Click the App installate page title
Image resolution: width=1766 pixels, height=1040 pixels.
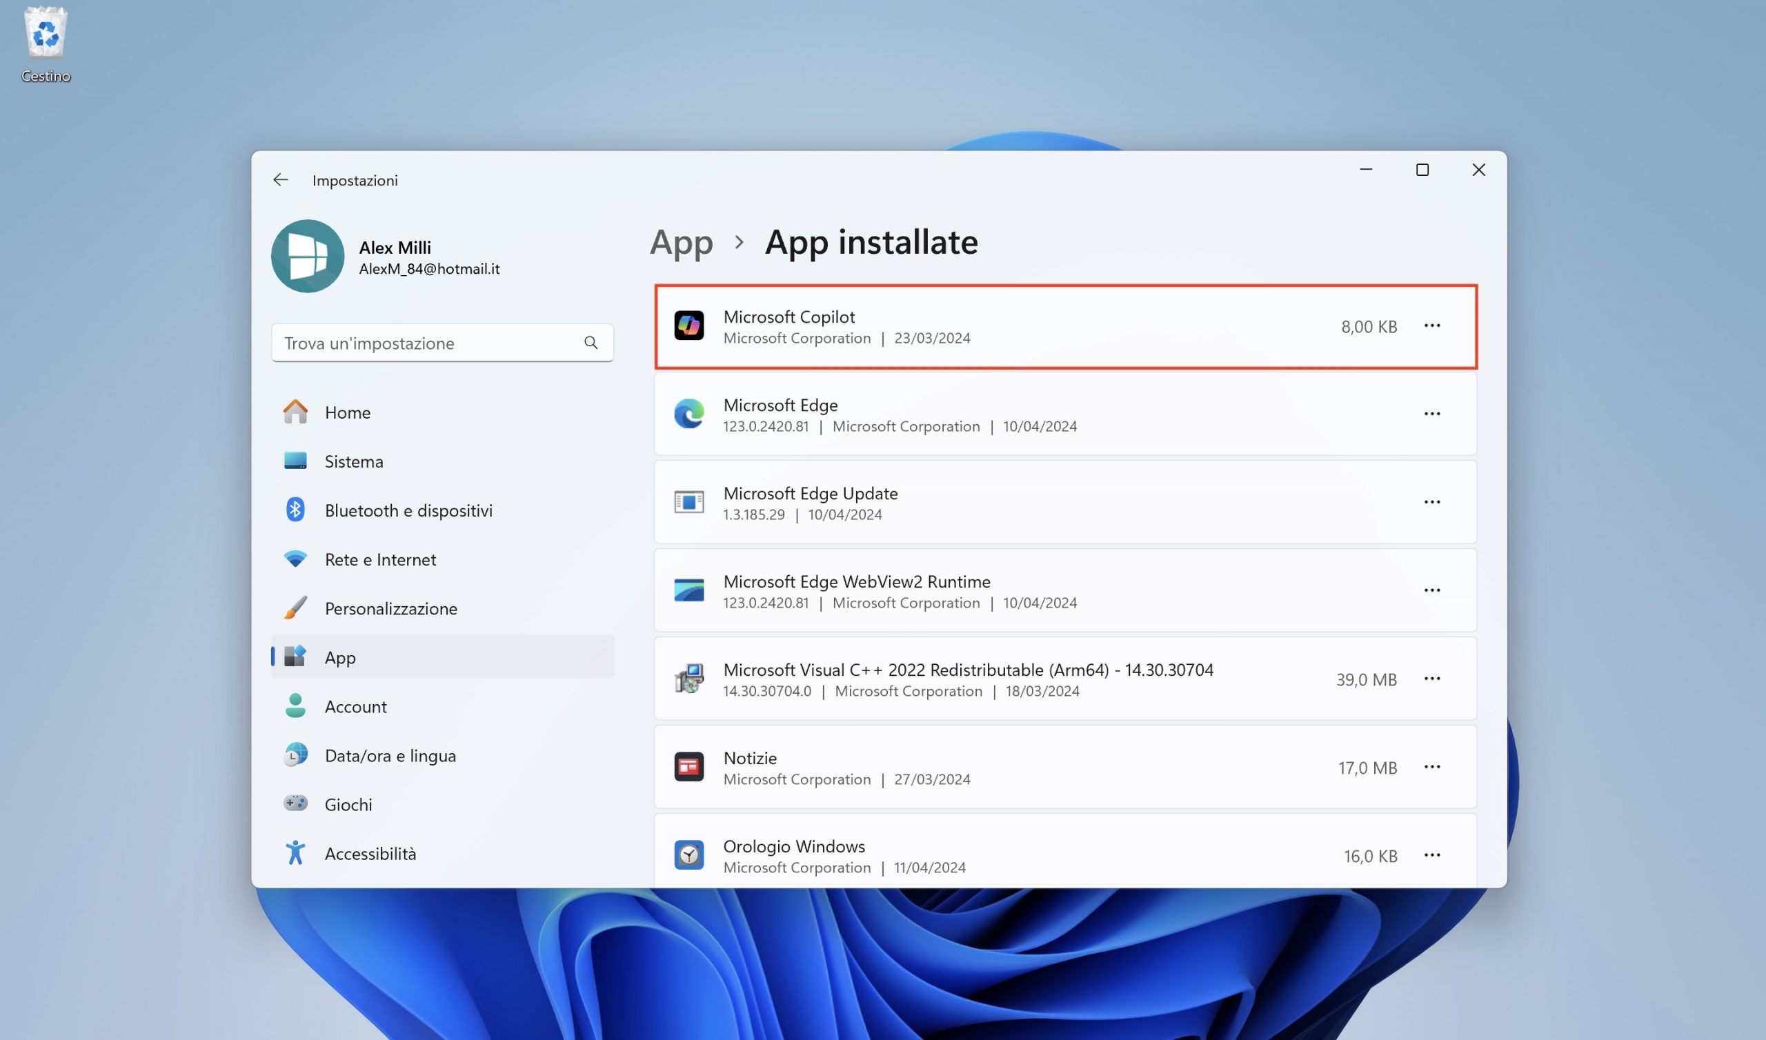click(871, 243)
